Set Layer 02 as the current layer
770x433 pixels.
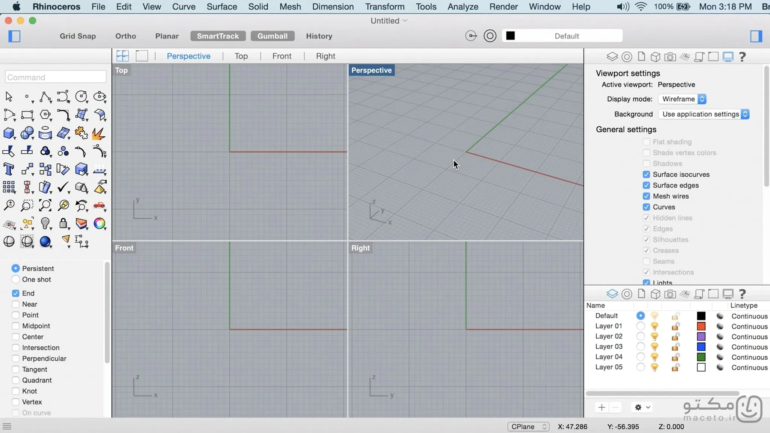pyautogui.click(x=640, y=336)
